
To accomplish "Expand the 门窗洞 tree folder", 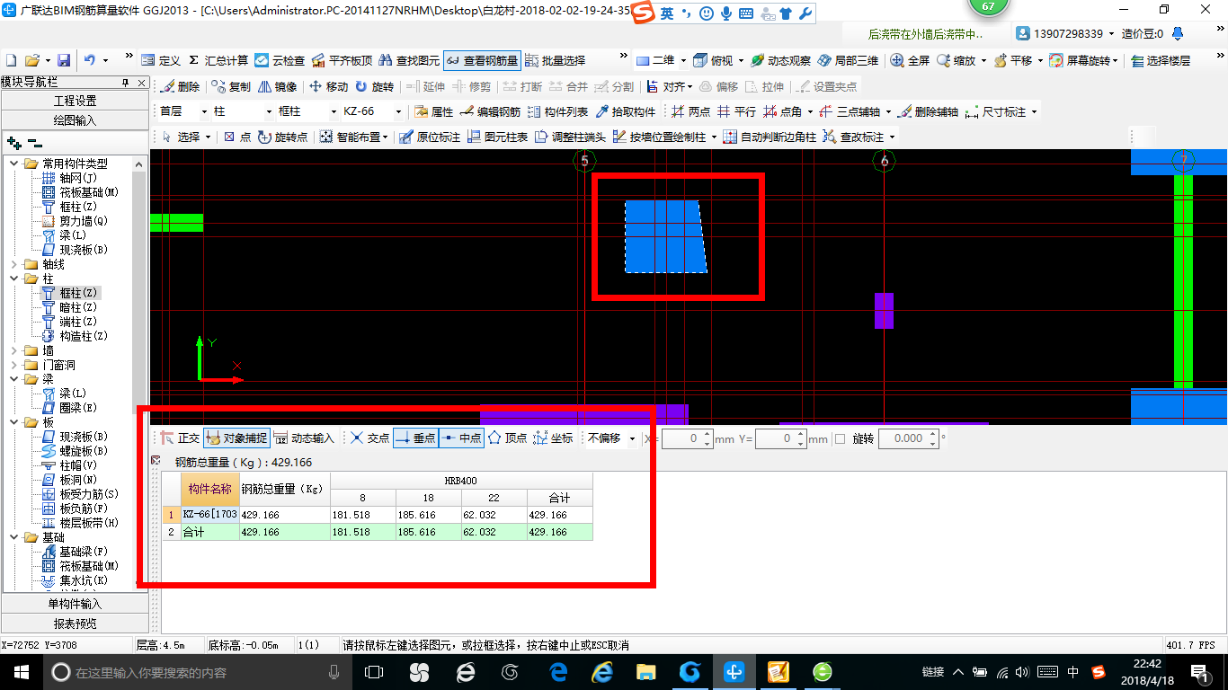I will [x=13, y=365].
